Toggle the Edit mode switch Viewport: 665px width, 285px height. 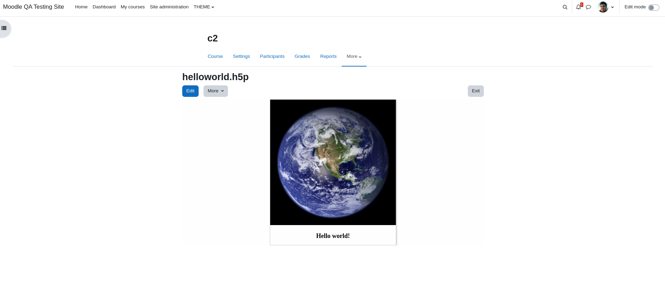[x=653, y=7]
